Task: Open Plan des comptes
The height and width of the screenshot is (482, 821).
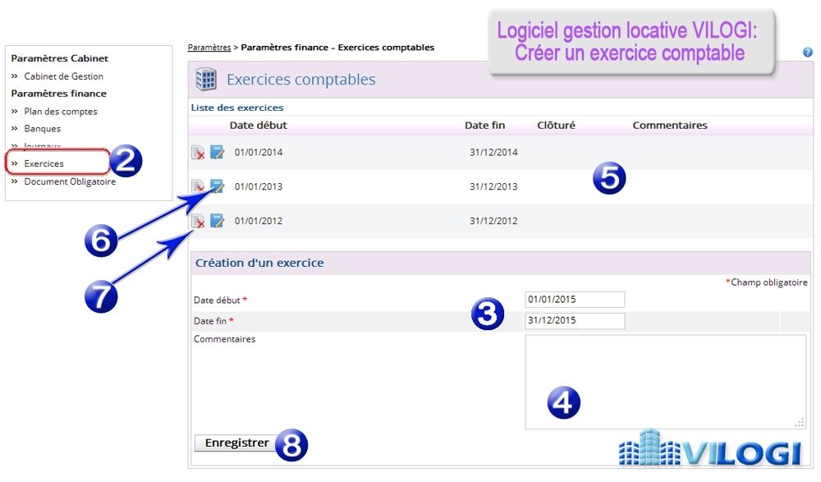Action: [61, 112]
